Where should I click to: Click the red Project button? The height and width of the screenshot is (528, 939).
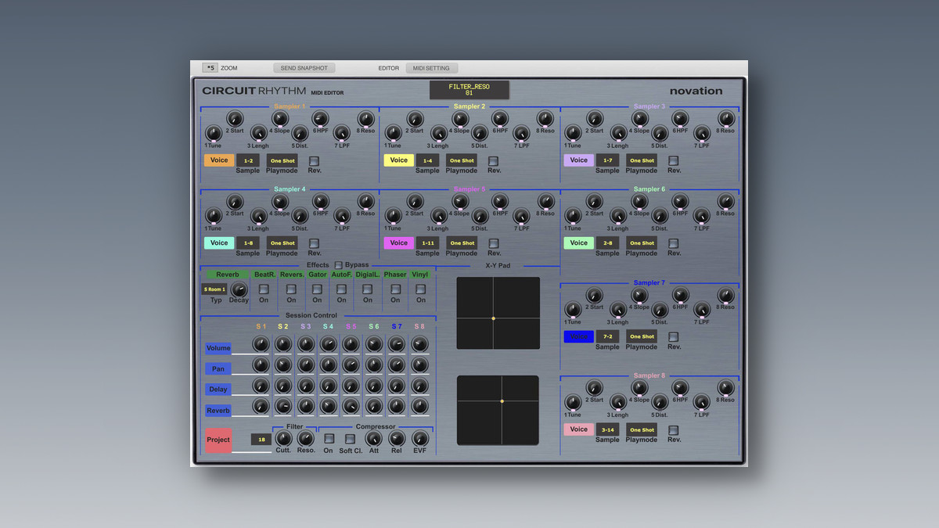[x=218, y=440]
